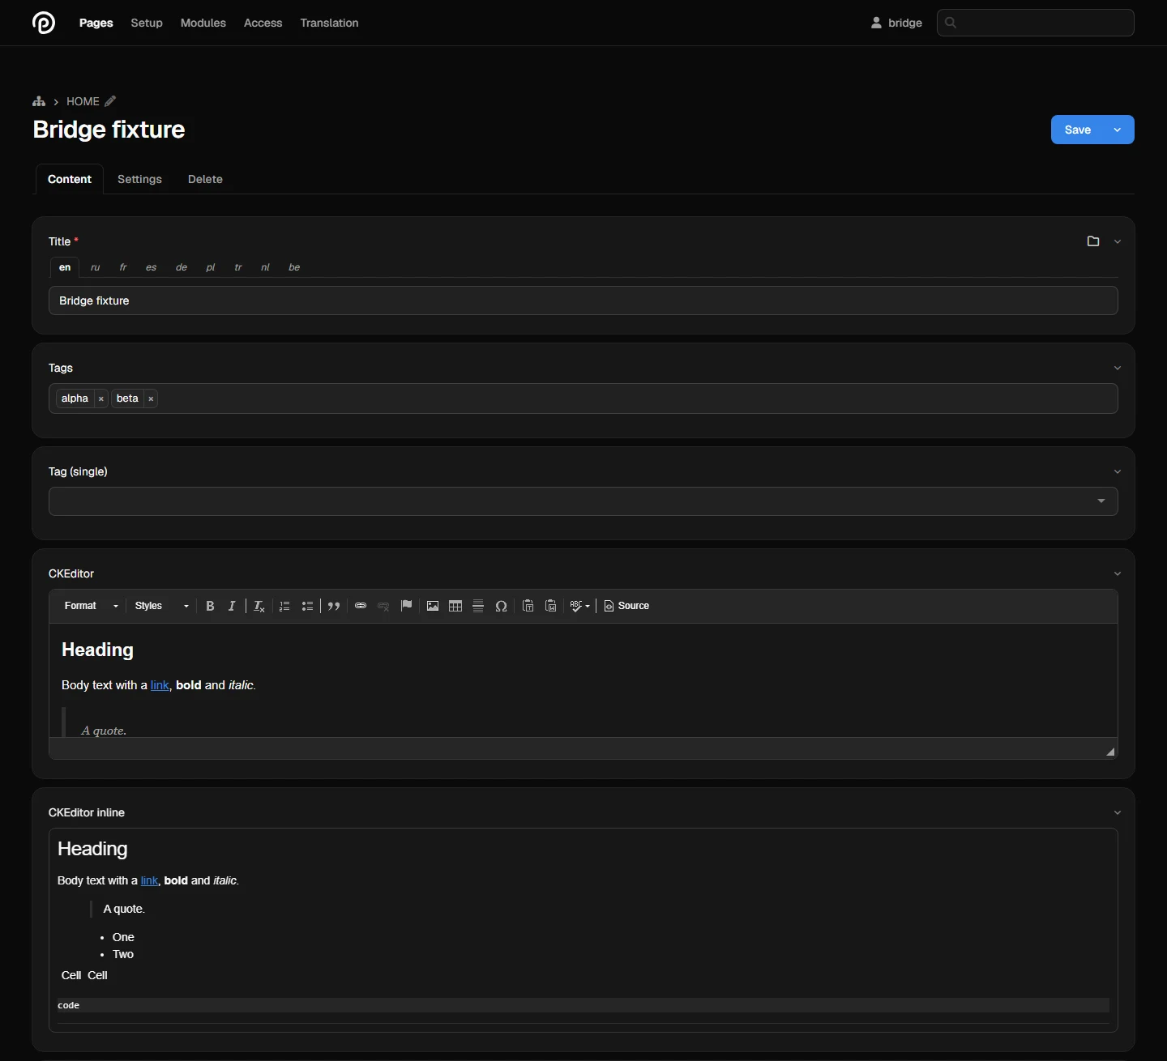This screenshot has height=1061, width=1167.
Task: Toggle italic formatting in CKEditor toolbar
Action: pos(232,606)
